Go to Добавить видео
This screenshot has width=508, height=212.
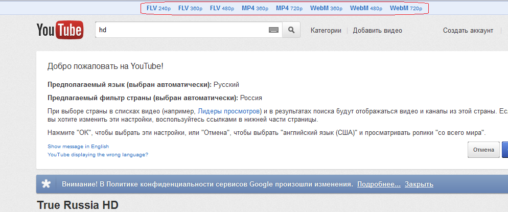(x=377, y=31)
